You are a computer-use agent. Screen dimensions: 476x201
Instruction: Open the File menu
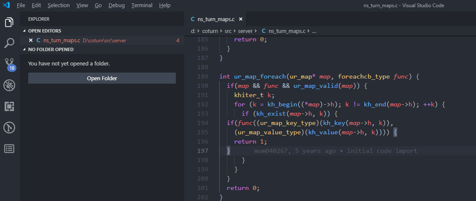(x=21, y=5)
